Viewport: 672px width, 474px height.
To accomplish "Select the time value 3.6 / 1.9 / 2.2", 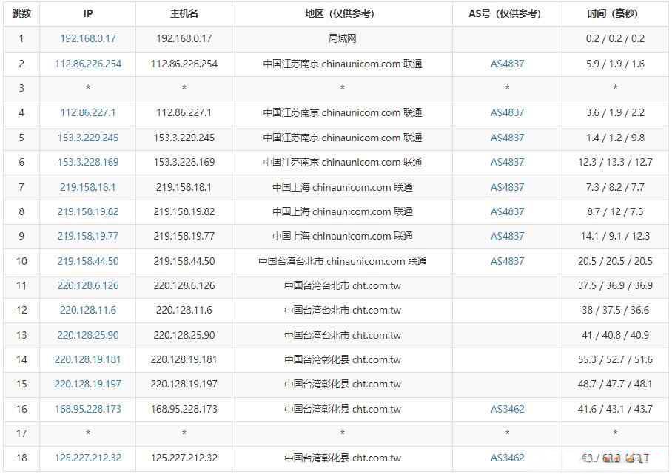I will tap(616, 112).
